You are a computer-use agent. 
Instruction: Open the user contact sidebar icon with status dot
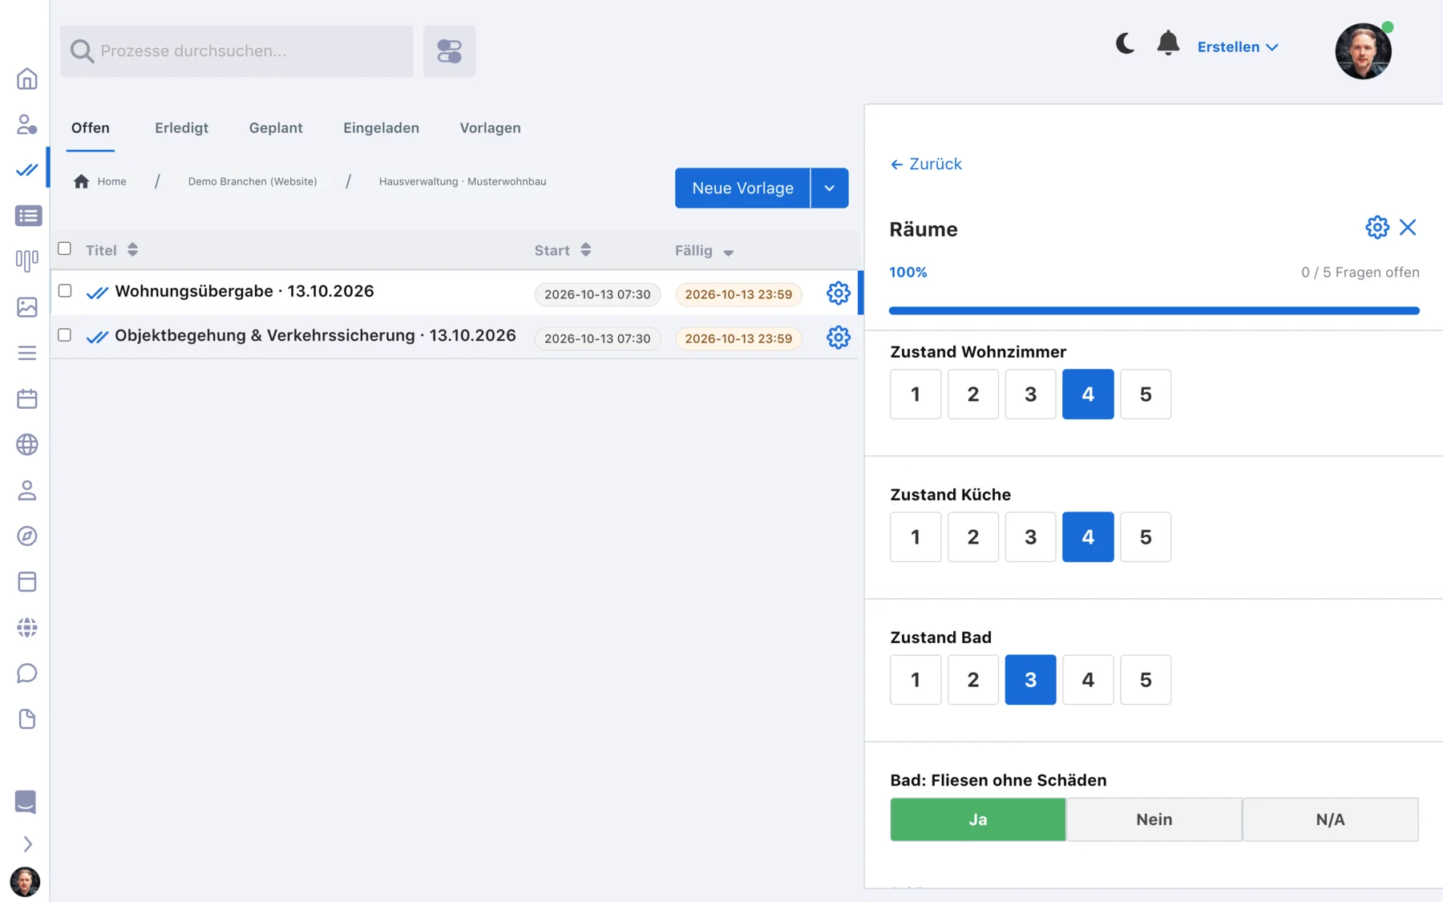(26, 124)
